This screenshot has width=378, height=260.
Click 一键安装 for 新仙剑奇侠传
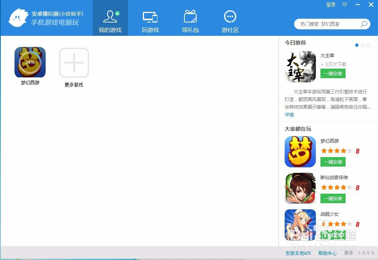pyautogui.click(x=333, y=199)
